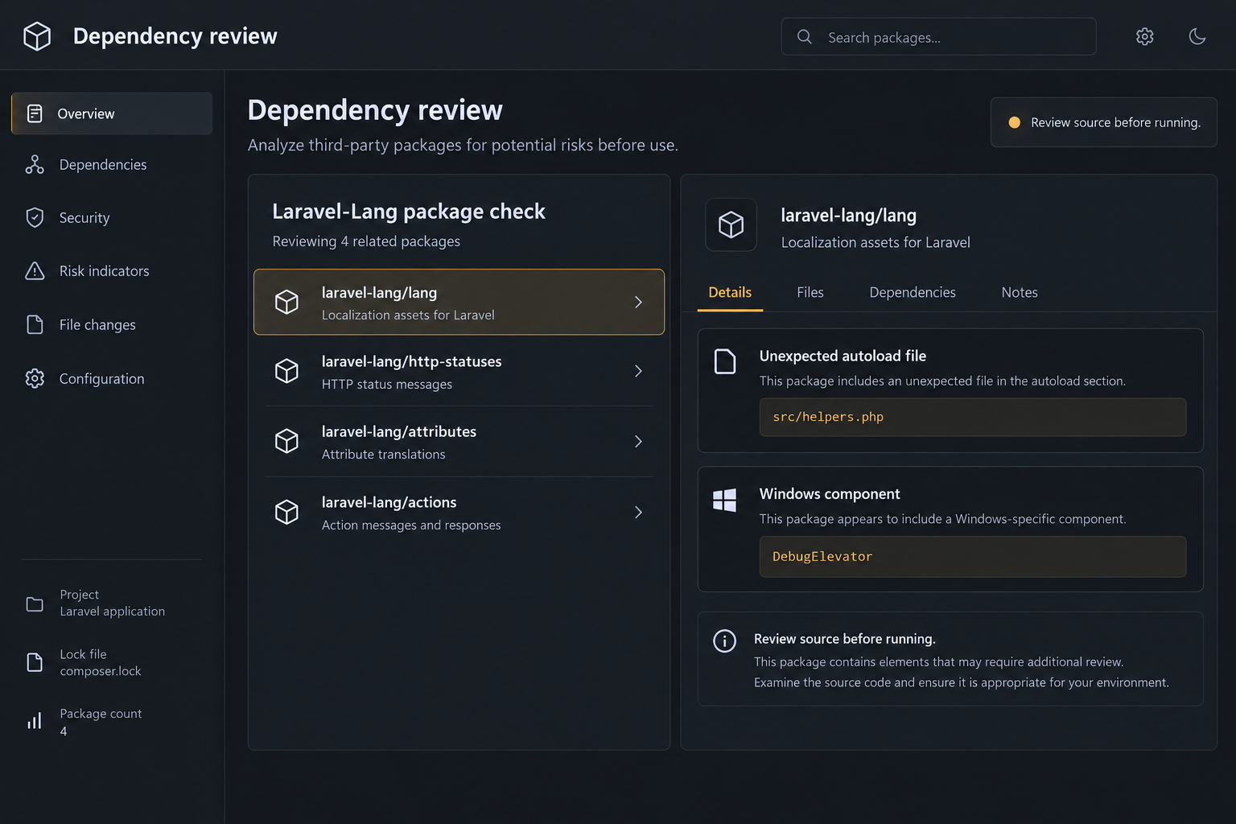Open the Notes tab

pyautogui.click(x=1020, y=293)
